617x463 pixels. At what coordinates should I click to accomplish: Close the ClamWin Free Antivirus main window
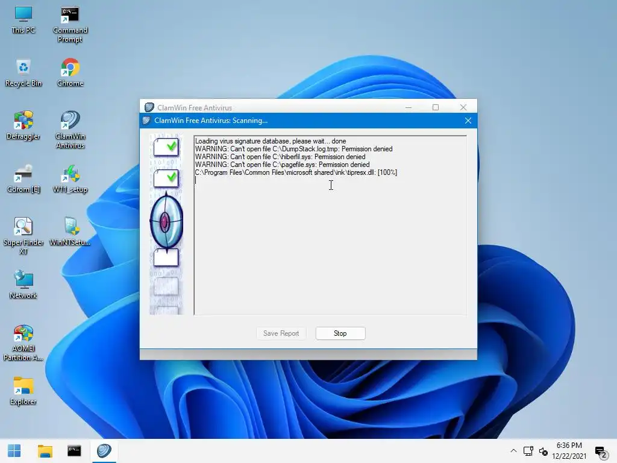click(463, 107)
